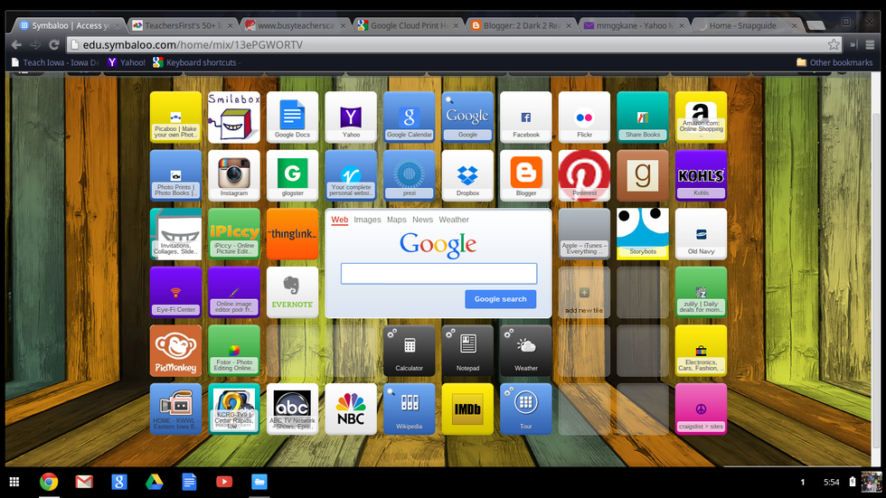Image resolution: width=886 pixels, height=498 pixels.
Task: Open the Chrome OS app launcher
Action: (14, 482)
